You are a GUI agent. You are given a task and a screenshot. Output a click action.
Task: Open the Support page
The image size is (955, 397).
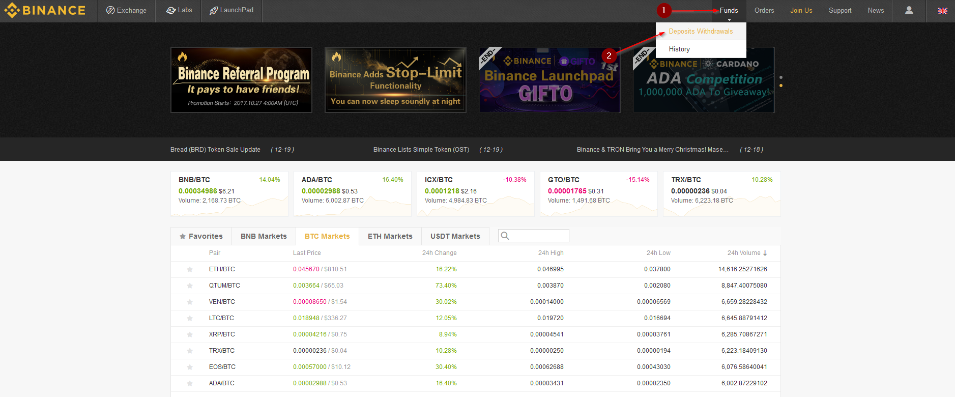[840, 10]
